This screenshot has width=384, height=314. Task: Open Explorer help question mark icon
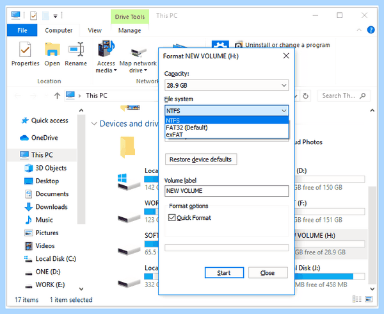click(x=371, y=30)
